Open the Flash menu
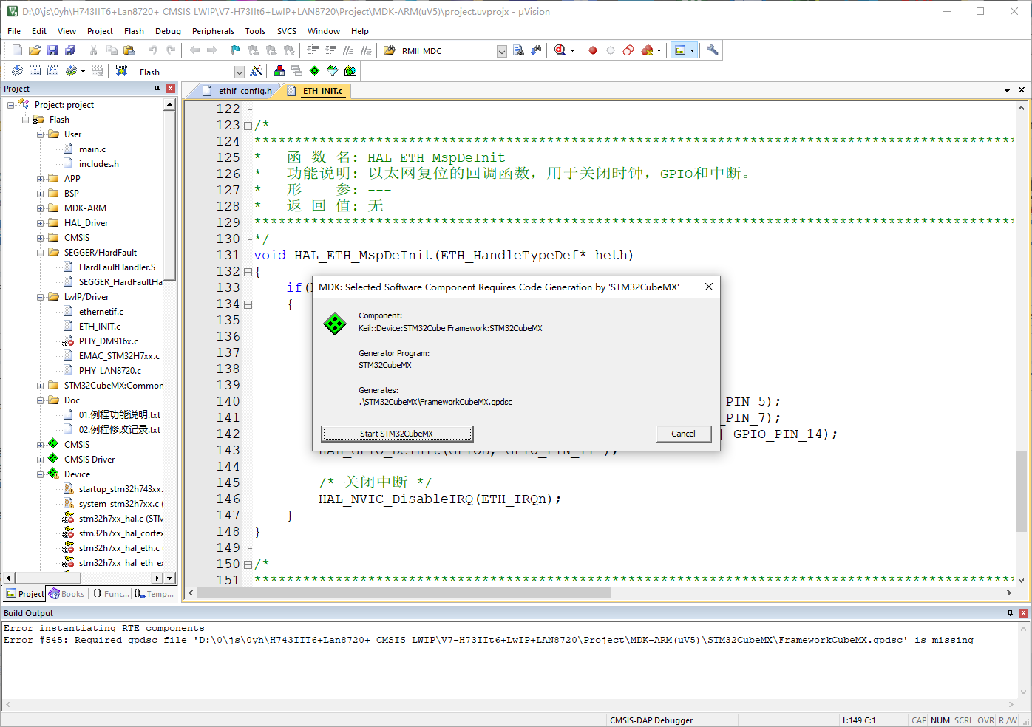The image size is (1032, 727). coord(134,31)
